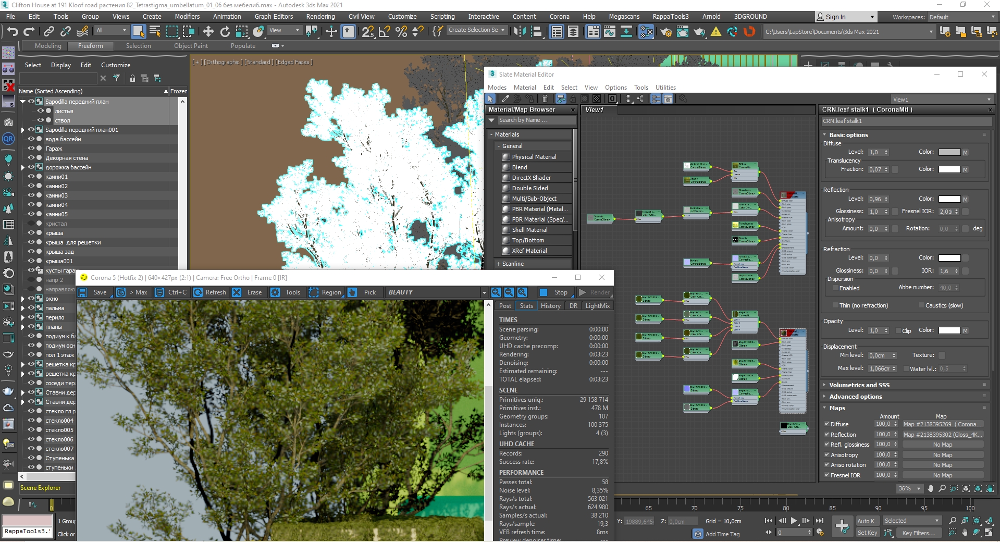Uncheck the Diffuse map checkbox
The image size is (1000, 542).
coord(826,424)
